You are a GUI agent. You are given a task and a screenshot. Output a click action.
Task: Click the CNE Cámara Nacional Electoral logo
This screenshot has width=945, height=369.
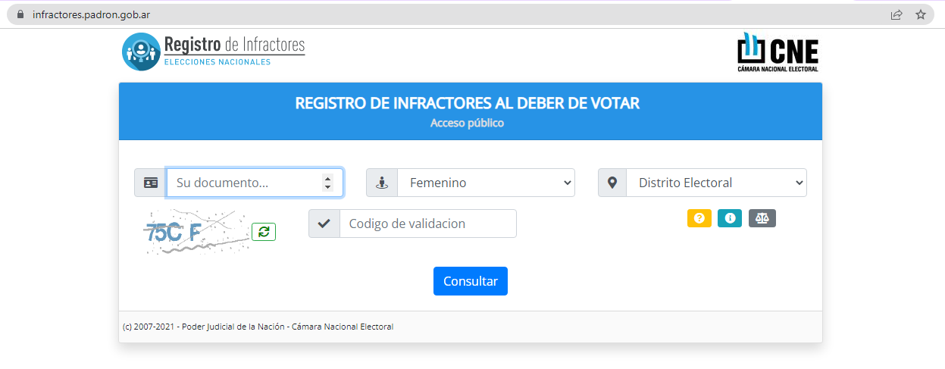[x=778, y=52]
